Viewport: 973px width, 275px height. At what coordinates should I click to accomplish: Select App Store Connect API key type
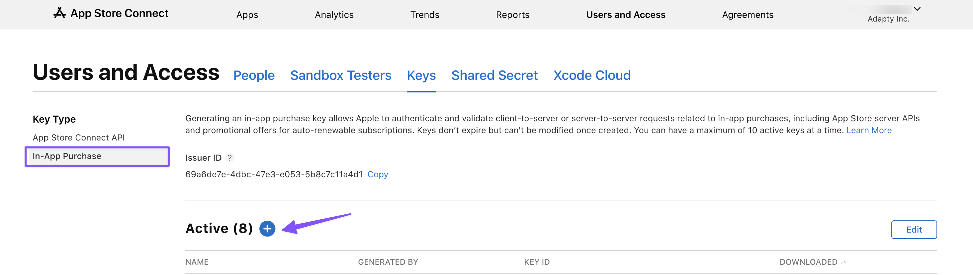coord(79,137)
